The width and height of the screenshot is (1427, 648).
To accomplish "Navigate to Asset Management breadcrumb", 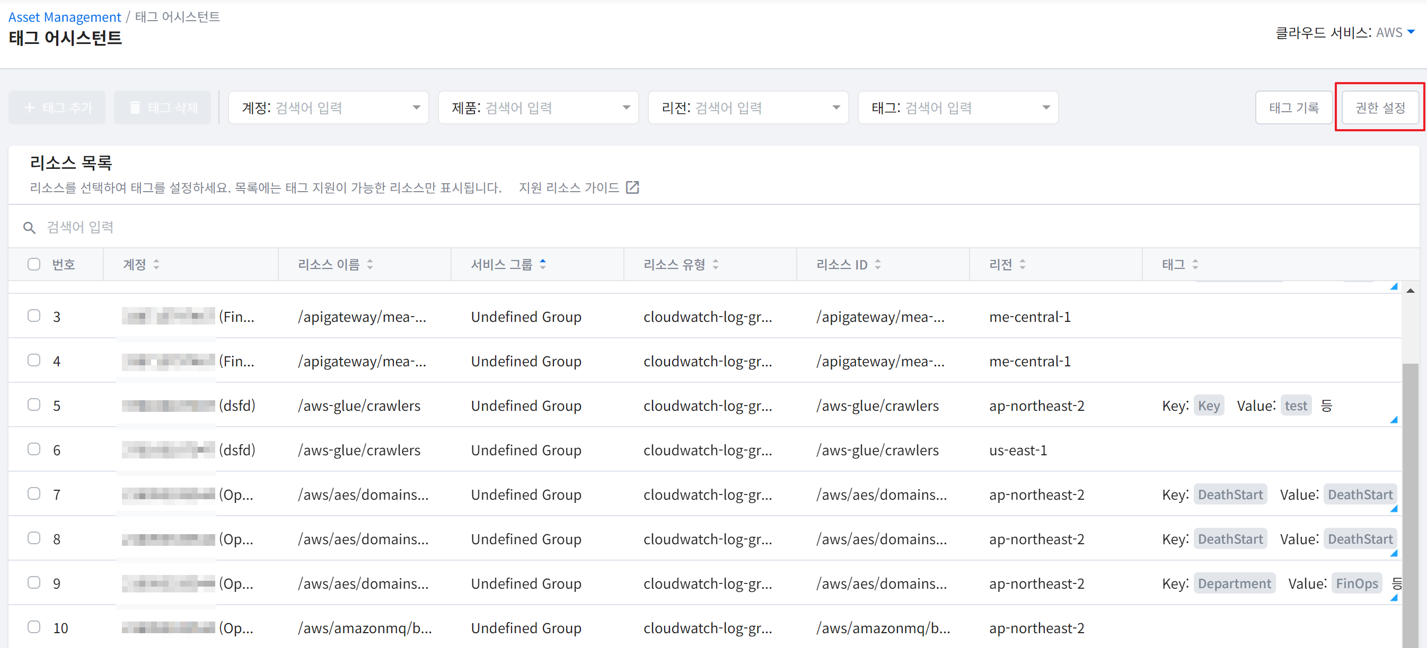I will click(x=64, y=16).
